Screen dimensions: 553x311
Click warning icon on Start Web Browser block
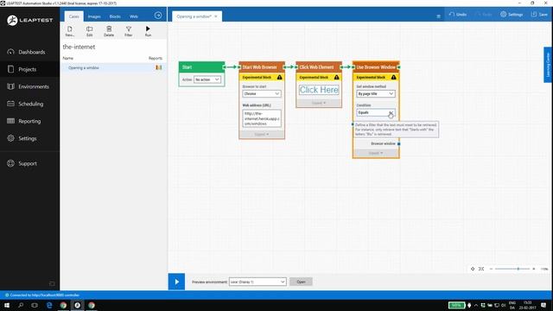[280, 77]
